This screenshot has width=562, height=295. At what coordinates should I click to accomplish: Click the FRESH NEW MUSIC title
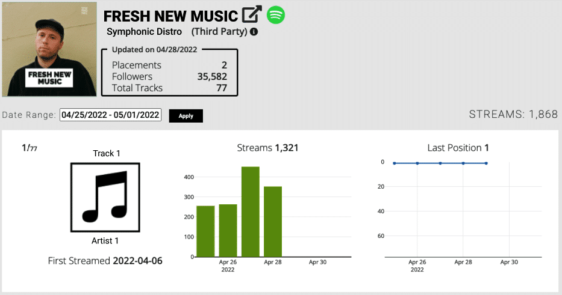click(170, 16)
